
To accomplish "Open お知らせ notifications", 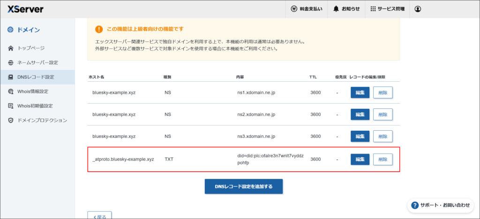I will pos(346,9).
